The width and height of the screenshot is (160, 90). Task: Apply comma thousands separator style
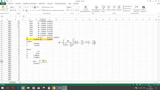pos(73,10)
